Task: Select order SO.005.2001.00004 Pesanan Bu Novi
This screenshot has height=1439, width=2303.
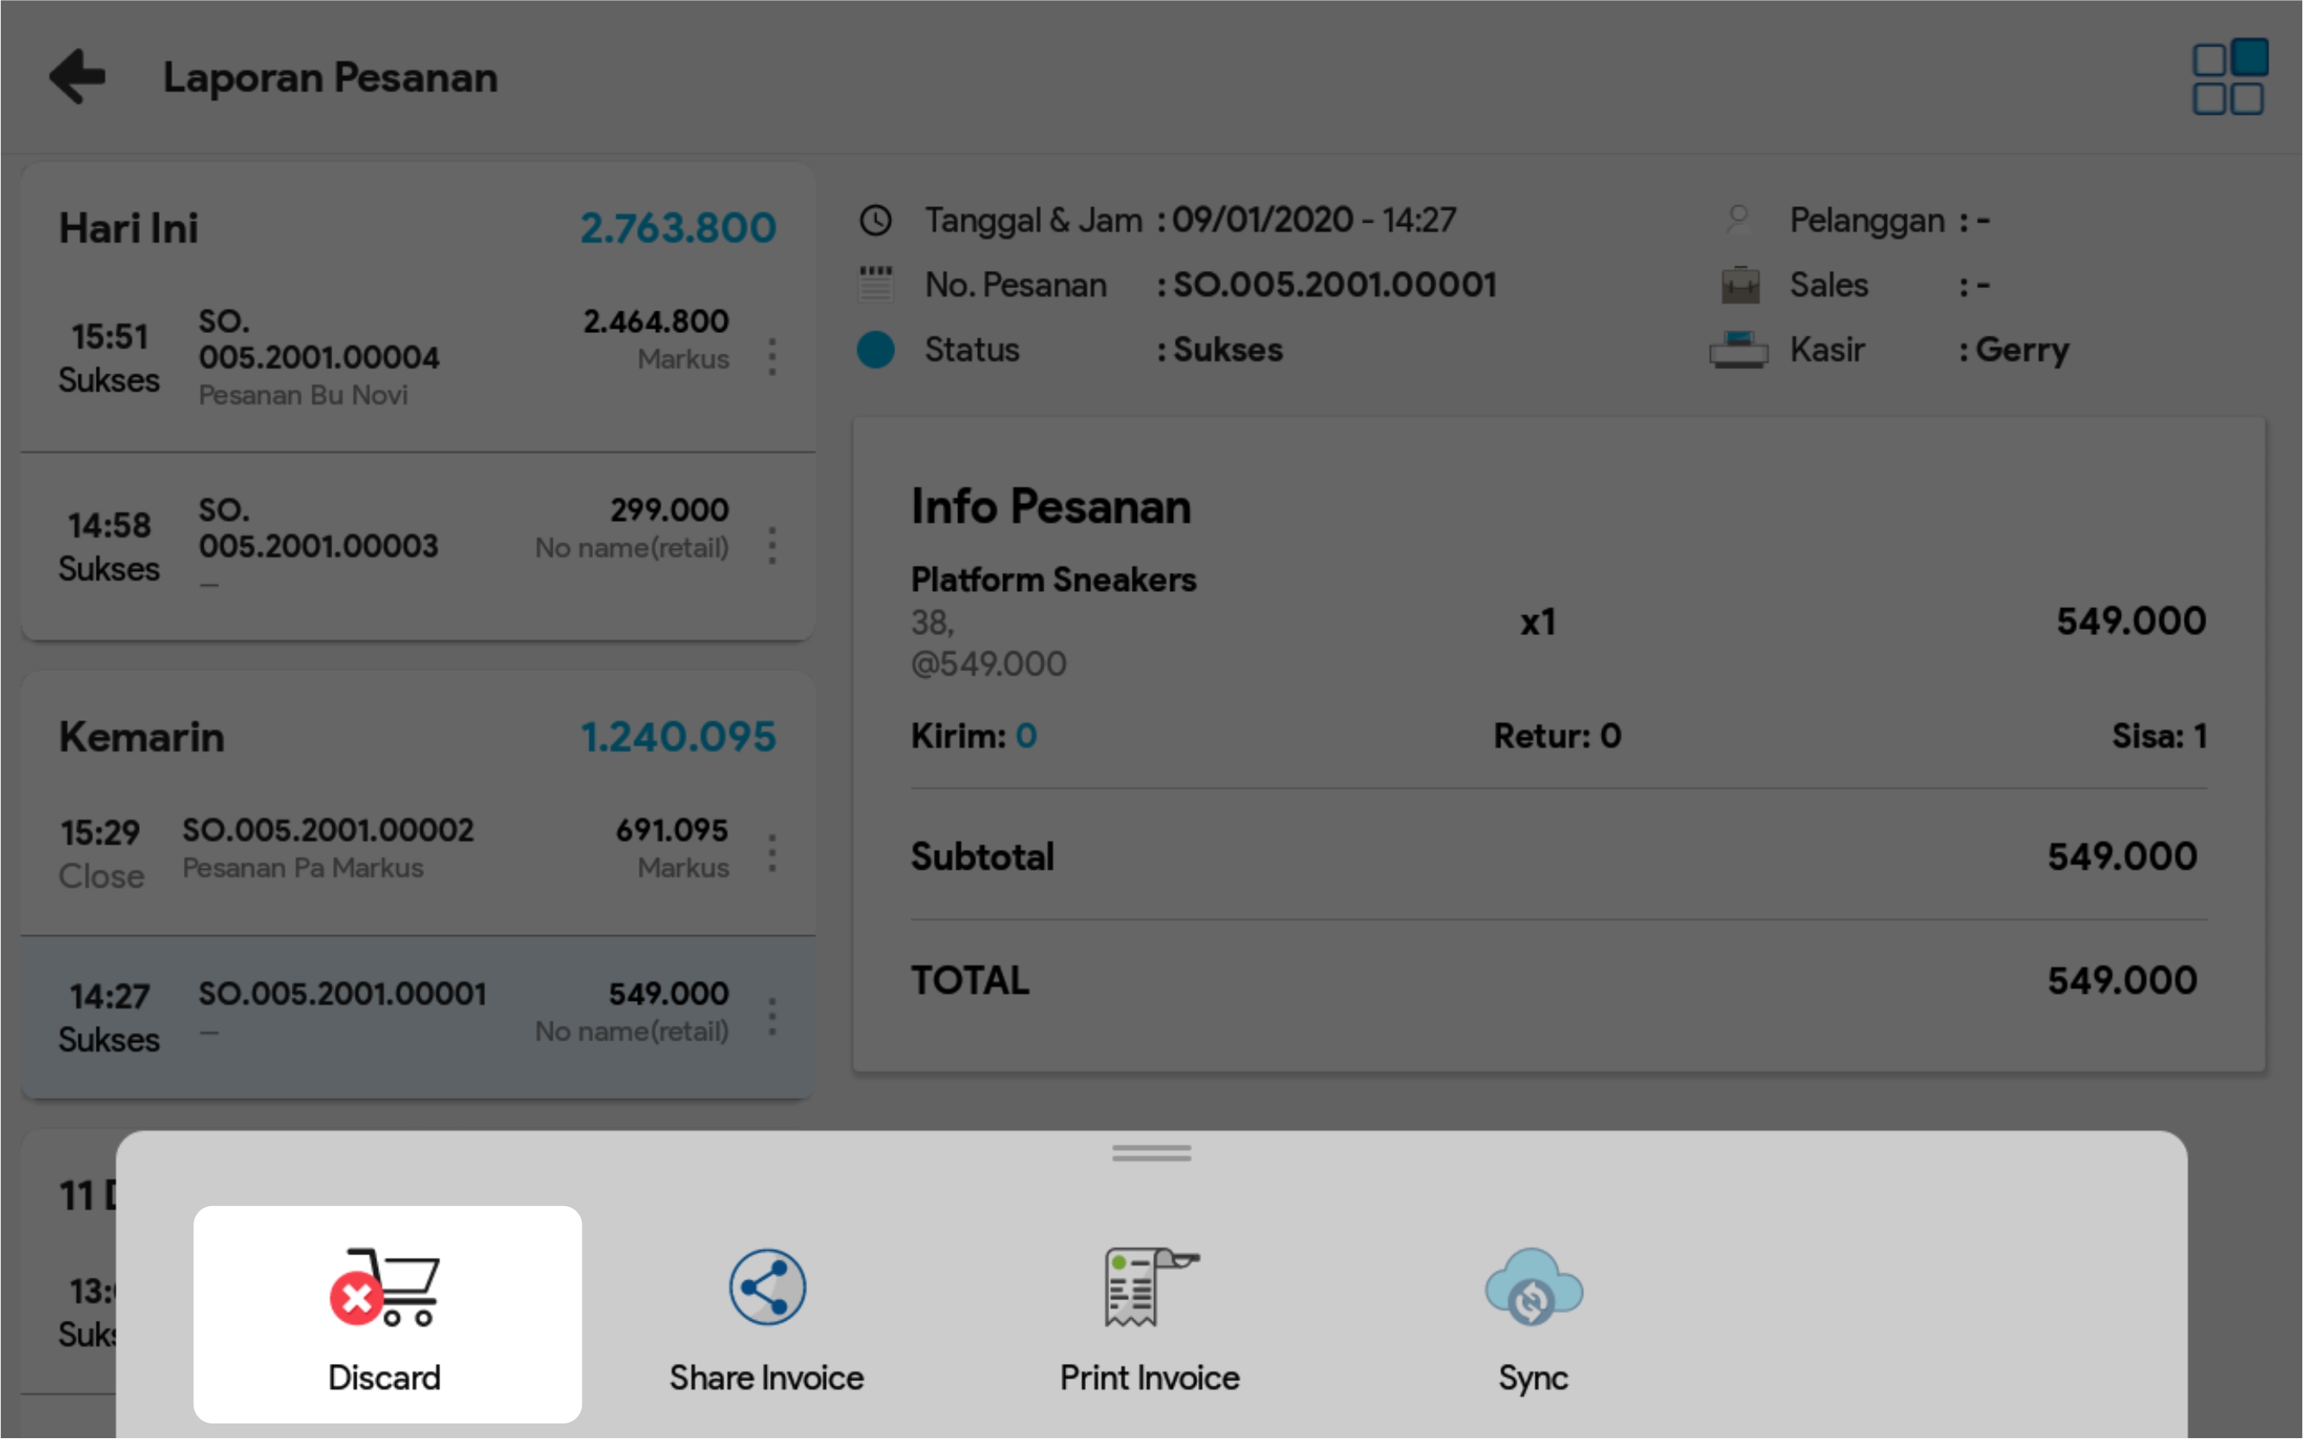Action: coord(381,357)
